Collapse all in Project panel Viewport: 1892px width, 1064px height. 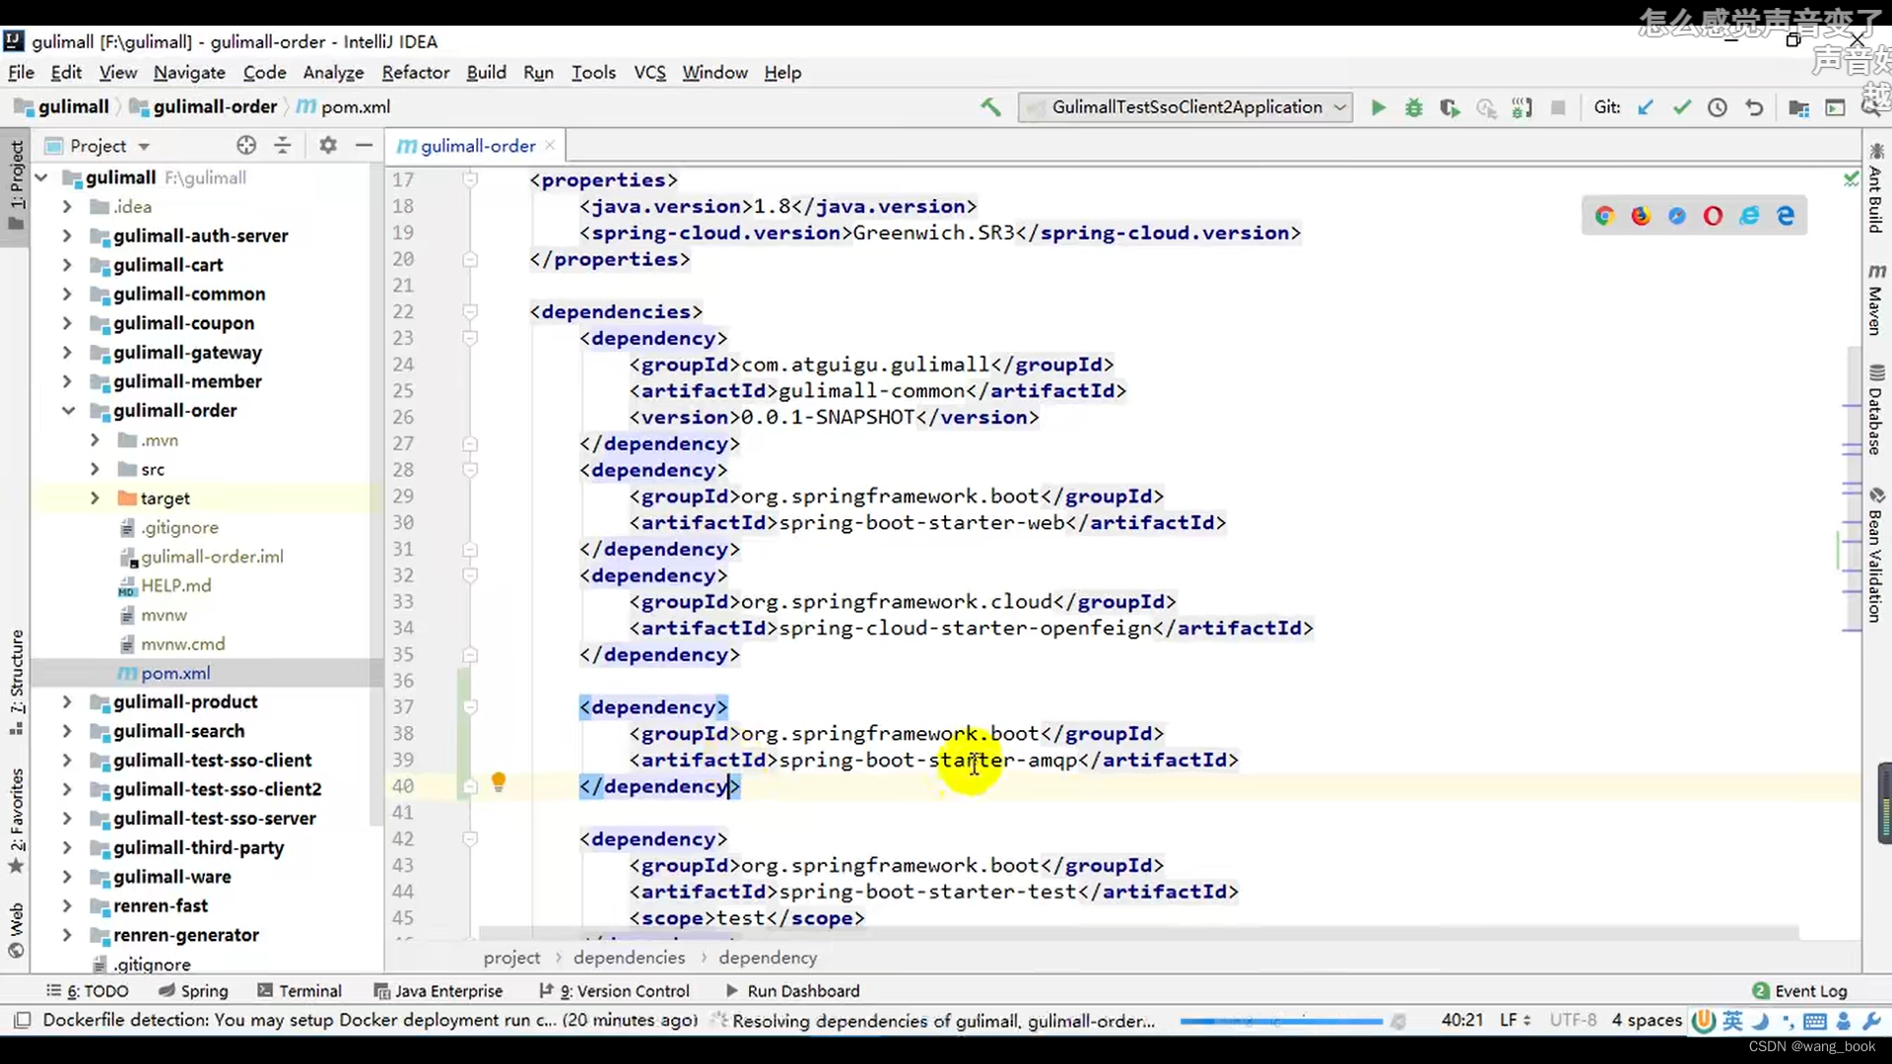coord(283,146)
